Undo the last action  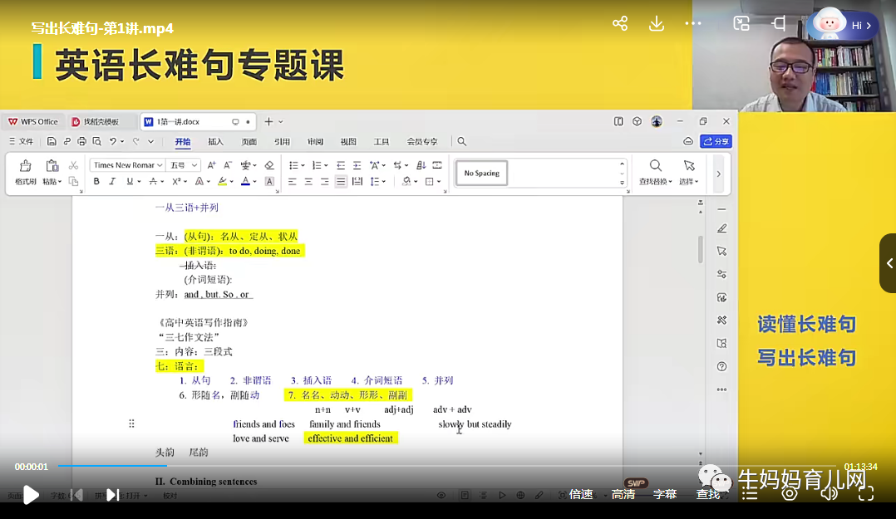pyautogui.click(x=113, y=142)
